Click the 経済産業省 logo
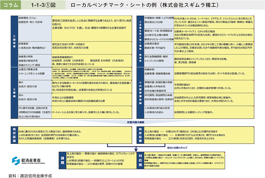Image resolution: width=265 pixels, height=178 pixels. [28, 161]
